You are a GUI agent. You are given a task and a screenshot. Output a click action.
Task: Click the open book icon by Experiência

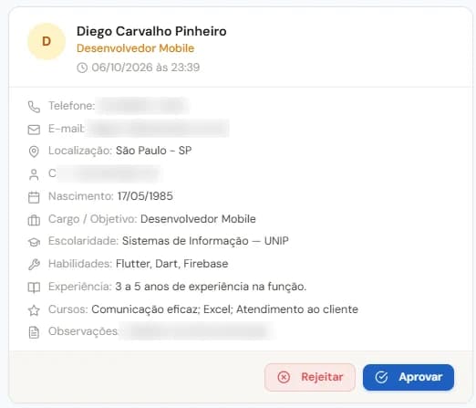click(34, 288)
